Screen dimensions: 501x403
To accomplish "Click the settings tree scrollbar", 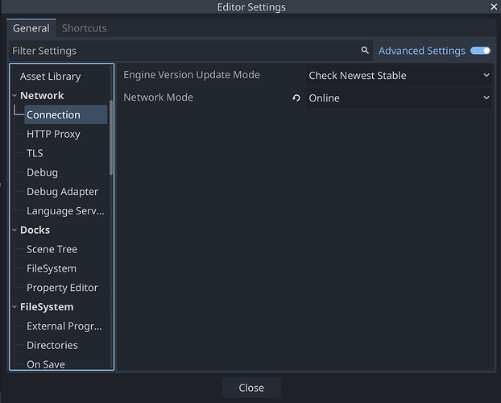I will tap(111, 138).
